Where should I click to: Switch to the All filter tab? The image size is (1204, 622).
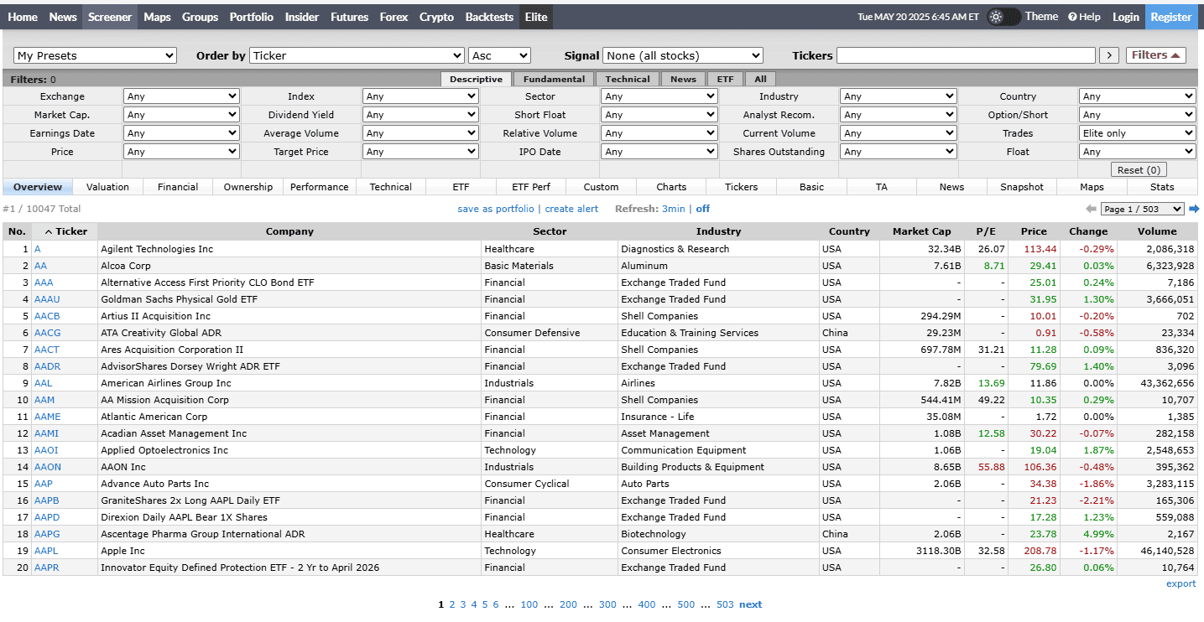760,79
